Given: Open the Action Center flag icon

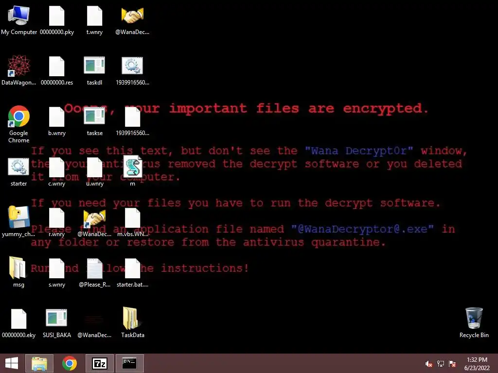Looking at the screenshot, I should click(x=452, y=364).
